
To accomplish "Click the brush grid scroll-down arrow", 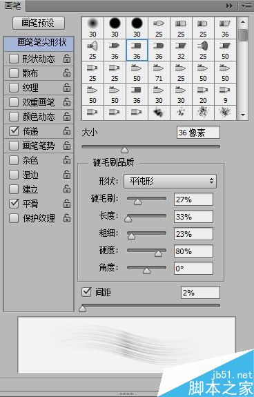I will (243, 115).
